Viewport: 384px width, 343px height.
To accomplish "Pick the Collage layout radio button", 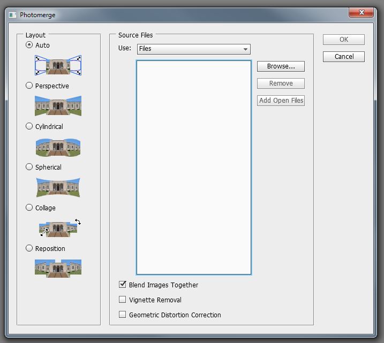I will coord(29,207).
